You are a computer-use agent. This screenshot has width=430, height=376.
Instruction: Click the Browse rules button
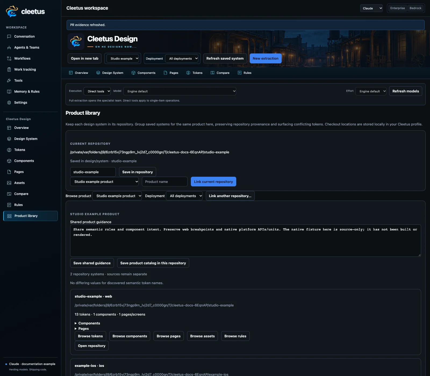[235, 336]
